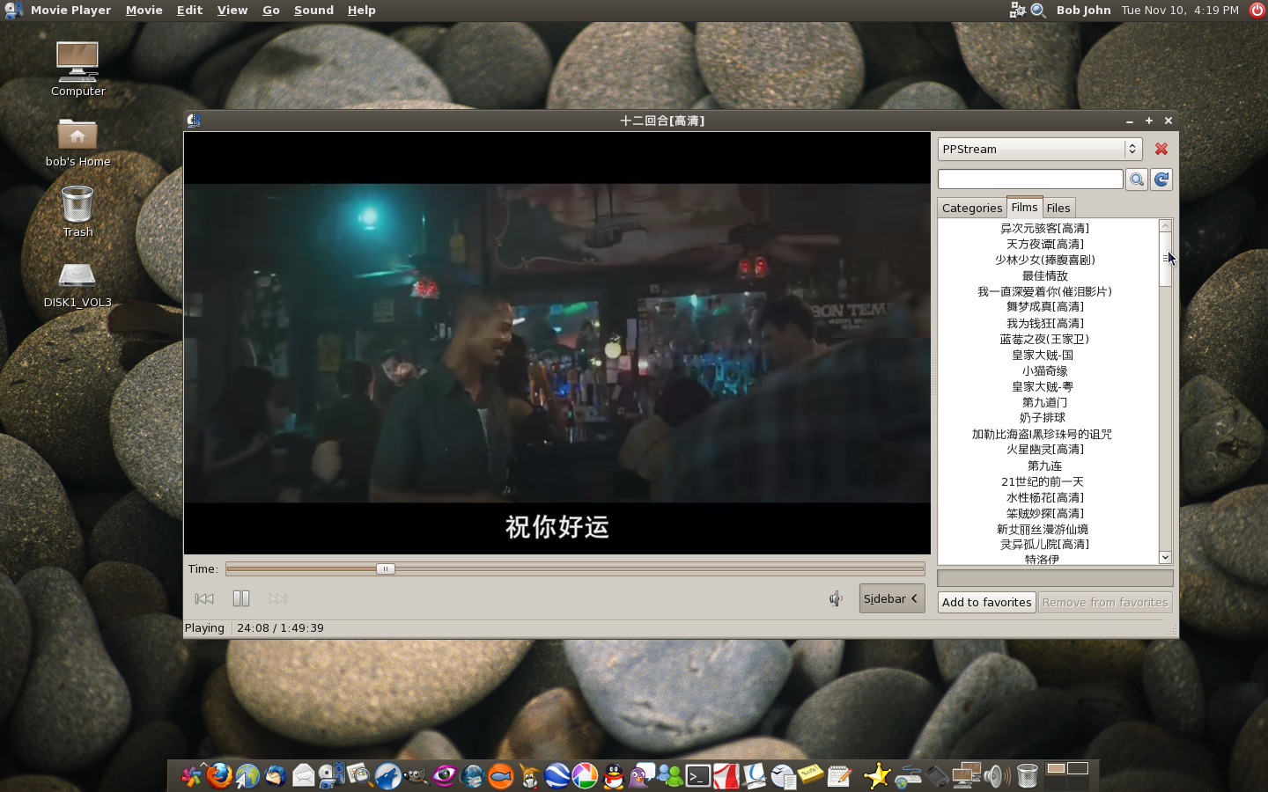Select film 天方夜谭[高清]
This screenshot has height=792, width=1268.
coord(1044,244)
